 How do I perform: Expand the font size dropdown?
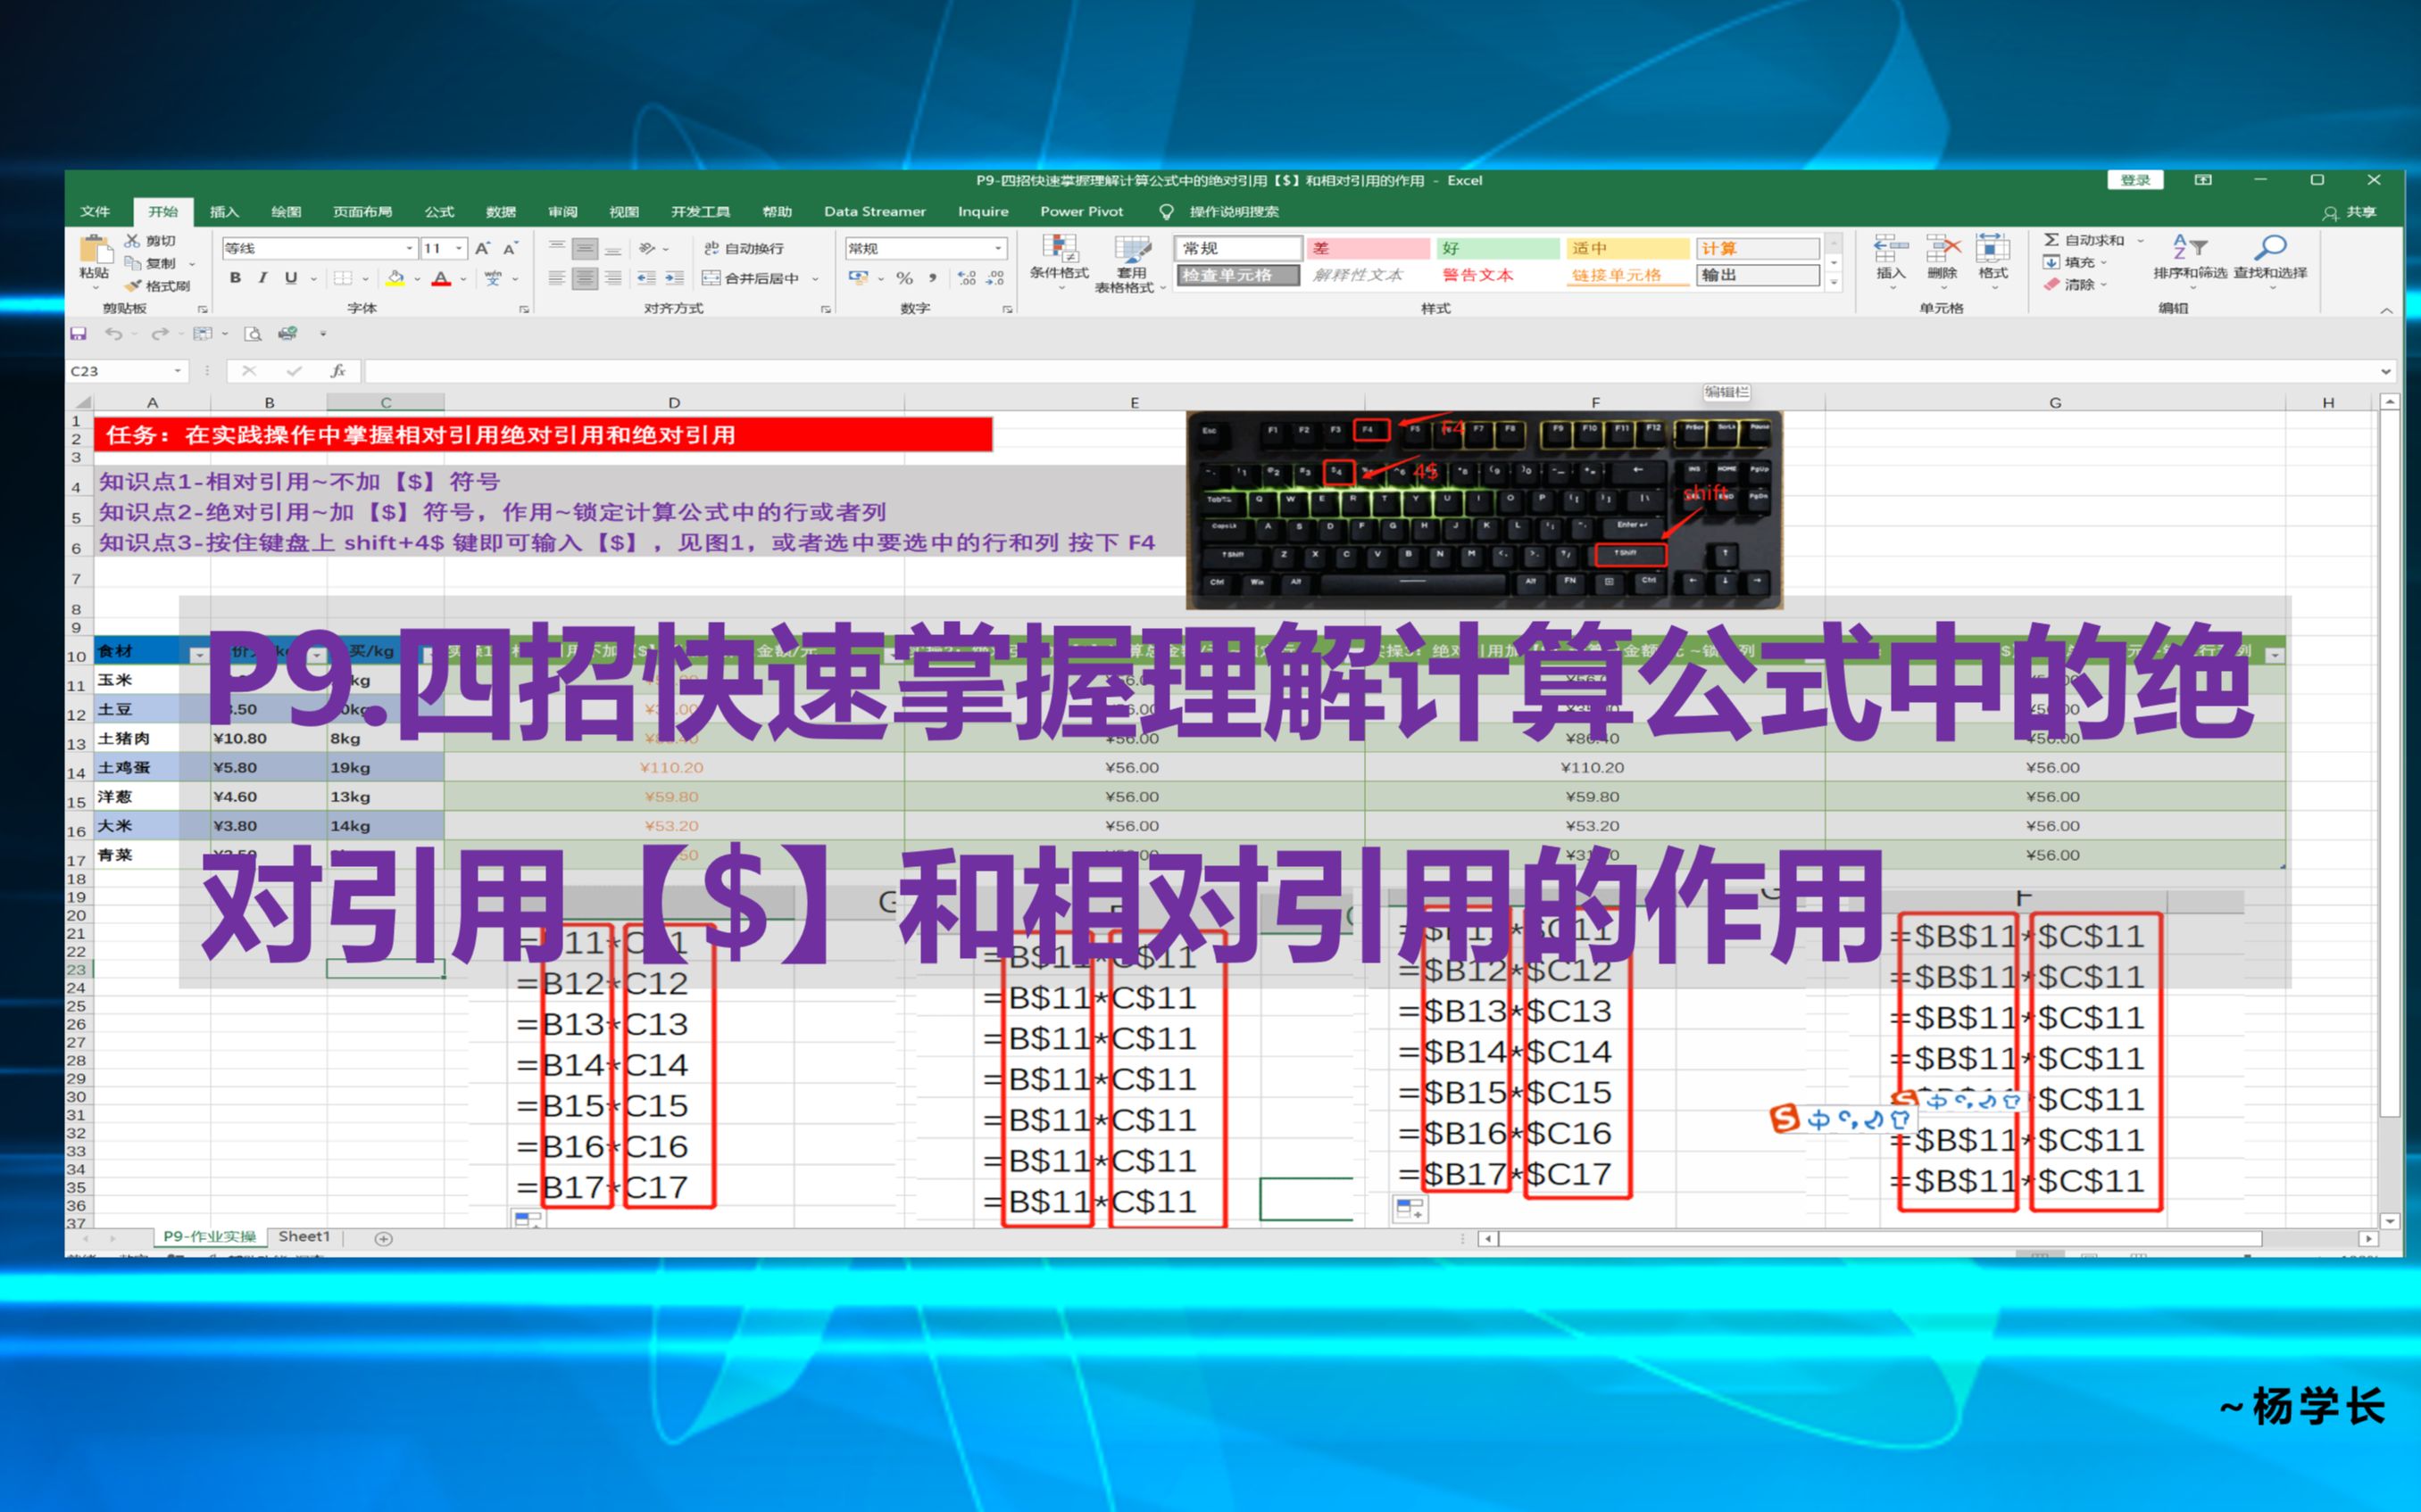(459, 248)
